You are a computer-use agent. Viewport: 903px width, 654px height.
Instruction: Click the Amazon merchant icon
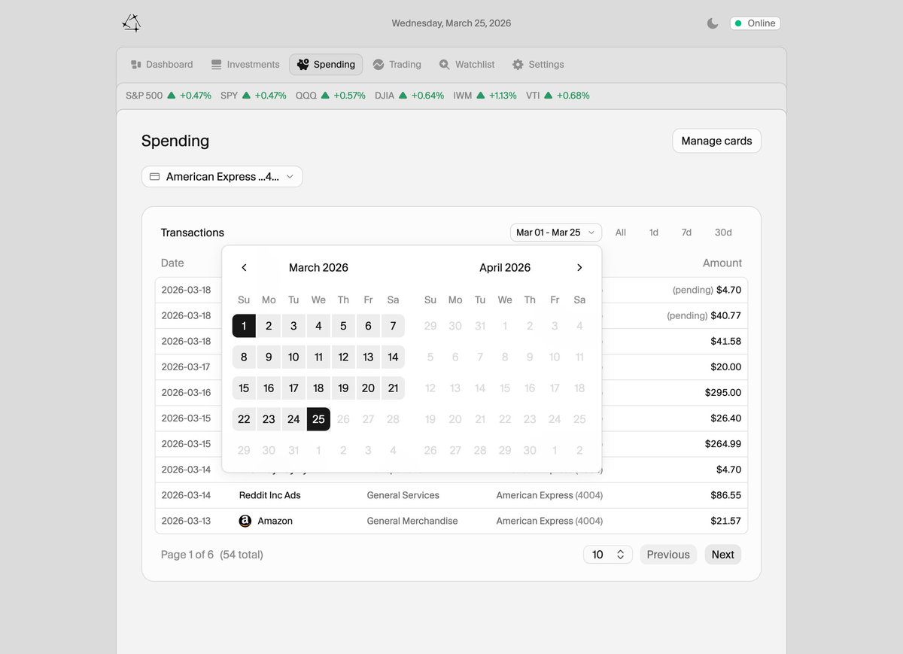point(245,521)
